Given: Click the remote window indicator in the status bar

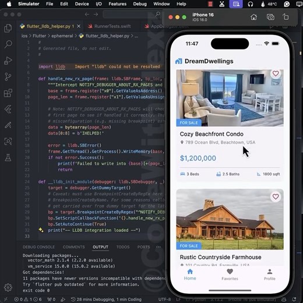Looking at the screenshot, I should tap(6, 300).
